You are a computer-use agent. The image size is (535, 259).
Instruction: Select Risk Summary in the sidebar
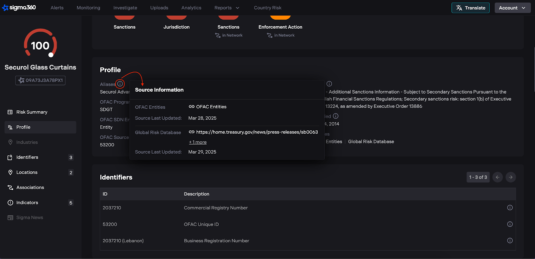coord(32,112)
